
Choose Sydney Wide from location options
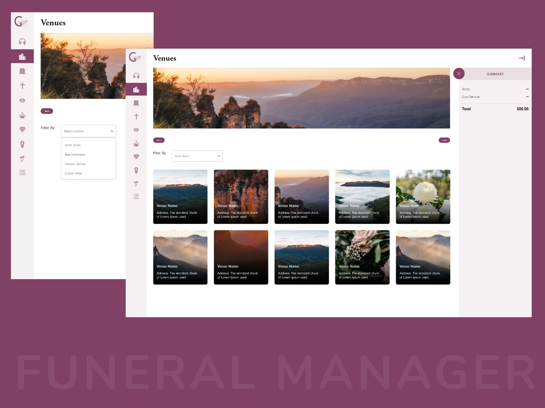coord(73,173)
